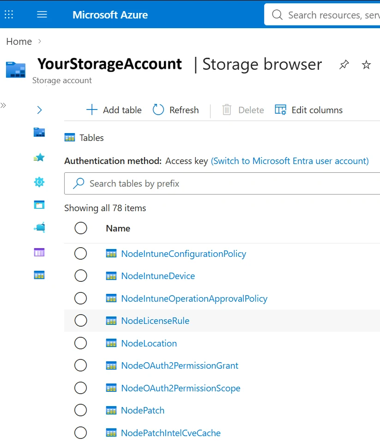Focus the Search tables by prefix box
The height and width of the screenshot is (444, 380).
click(x=222, y=183)
